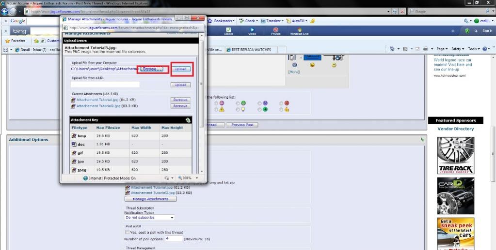This screenshot has width=496, height=250.
Task: Open the Notification Type dropdown
Action: point(149,218)
